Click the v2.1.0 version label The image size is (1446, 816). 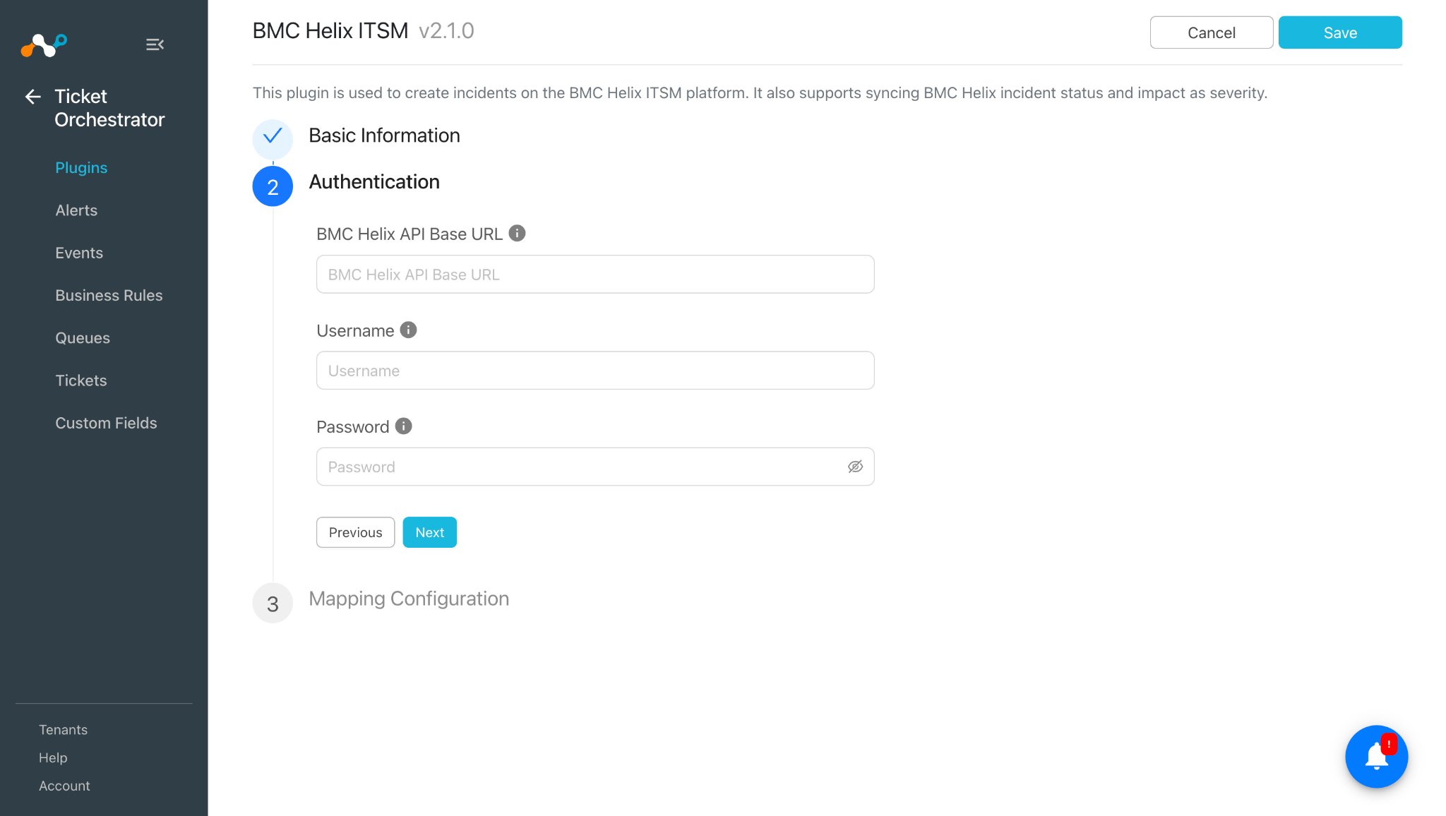tap(446, 31)
